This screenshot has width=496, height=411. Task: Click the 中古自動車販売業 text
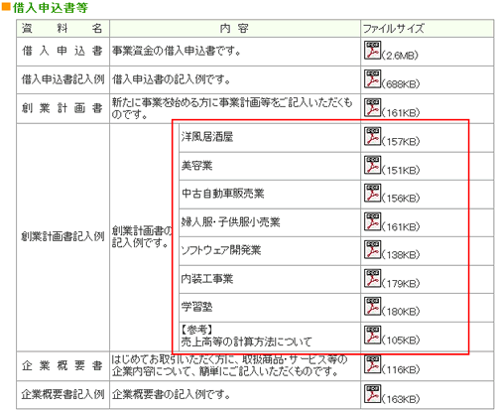tap(223, 194)
